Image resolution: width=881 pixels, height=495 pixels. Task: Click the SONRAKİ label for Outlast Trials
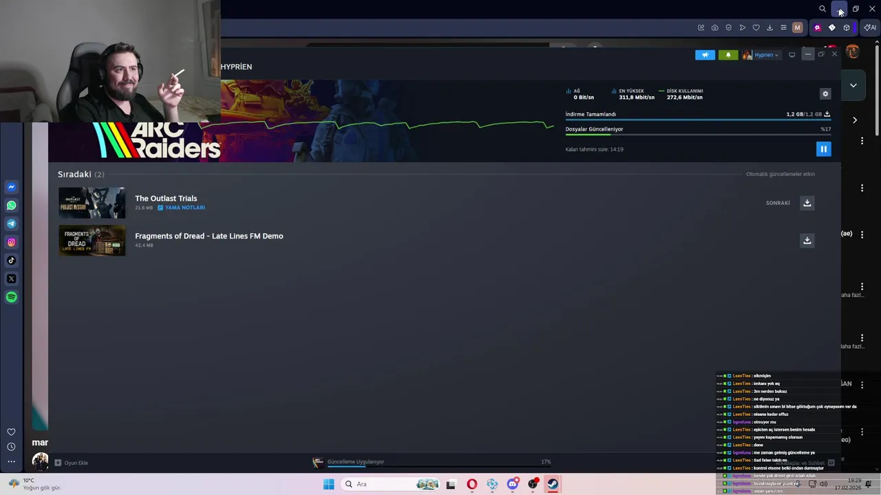(x=778, y=203)
